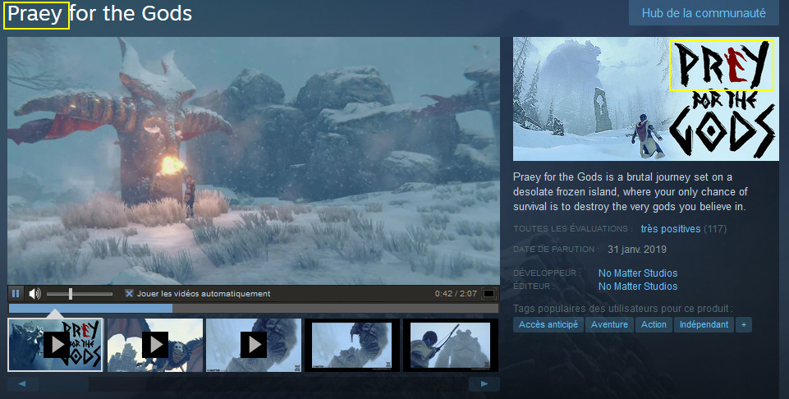Click the game description paragraph
The height and width of the screenshot is (399, 789).
(x=630, y=192)
